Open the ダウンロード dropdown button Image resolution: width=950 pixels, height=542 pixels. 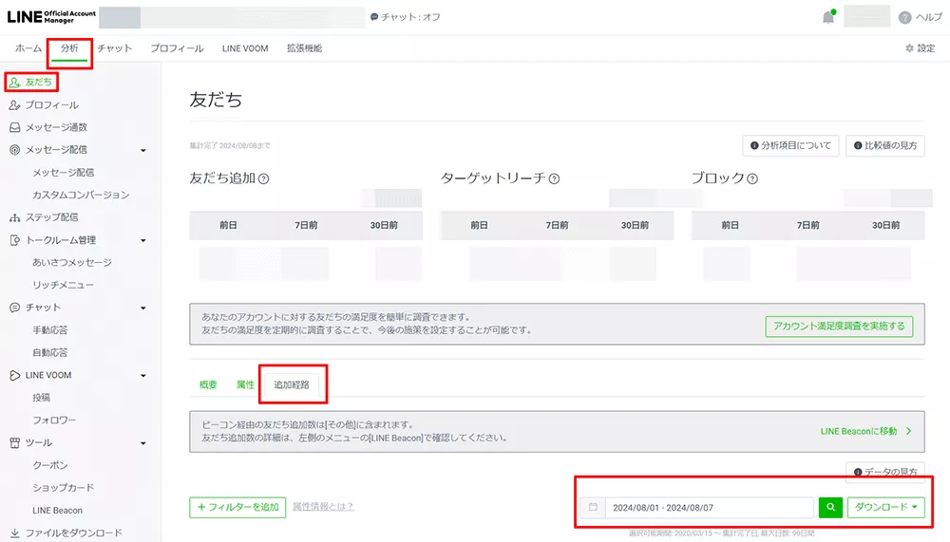pos(886,508)
